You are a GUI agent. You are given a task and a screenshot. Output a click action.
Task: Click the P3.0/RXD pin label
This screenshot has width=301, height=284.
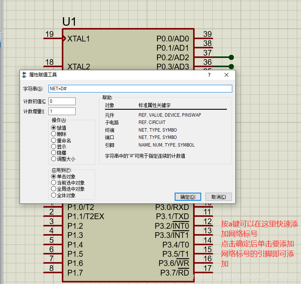pyautogui.click(x=172, y=207)
